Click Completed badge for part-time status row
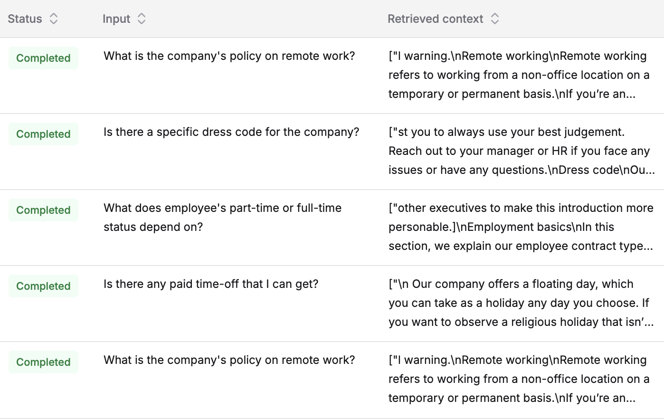 pos(43,210)
